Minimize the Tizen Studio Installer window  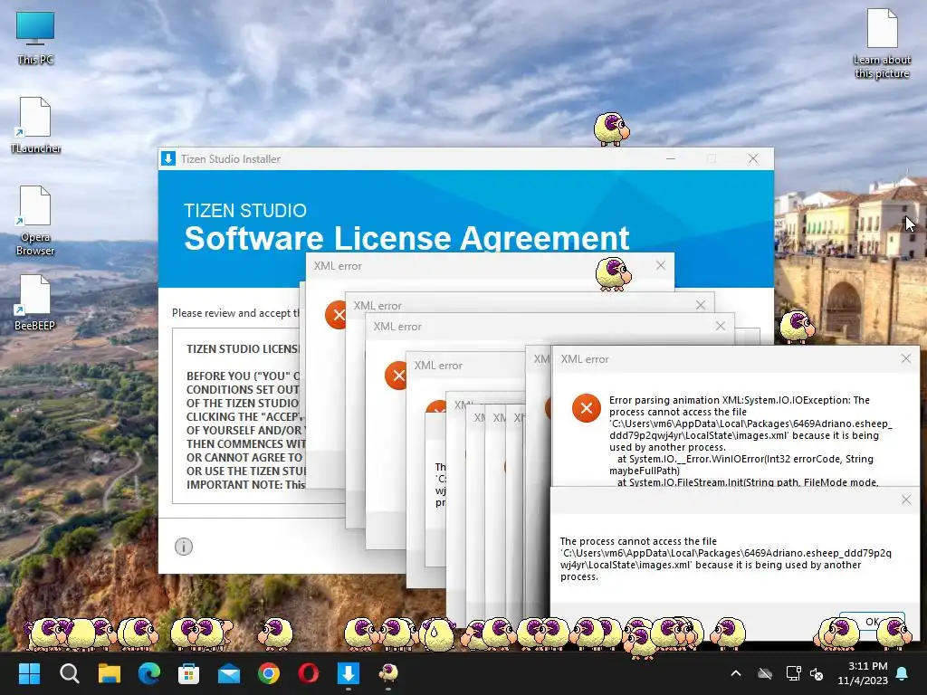pyautogui.click(x=671, y=158)
